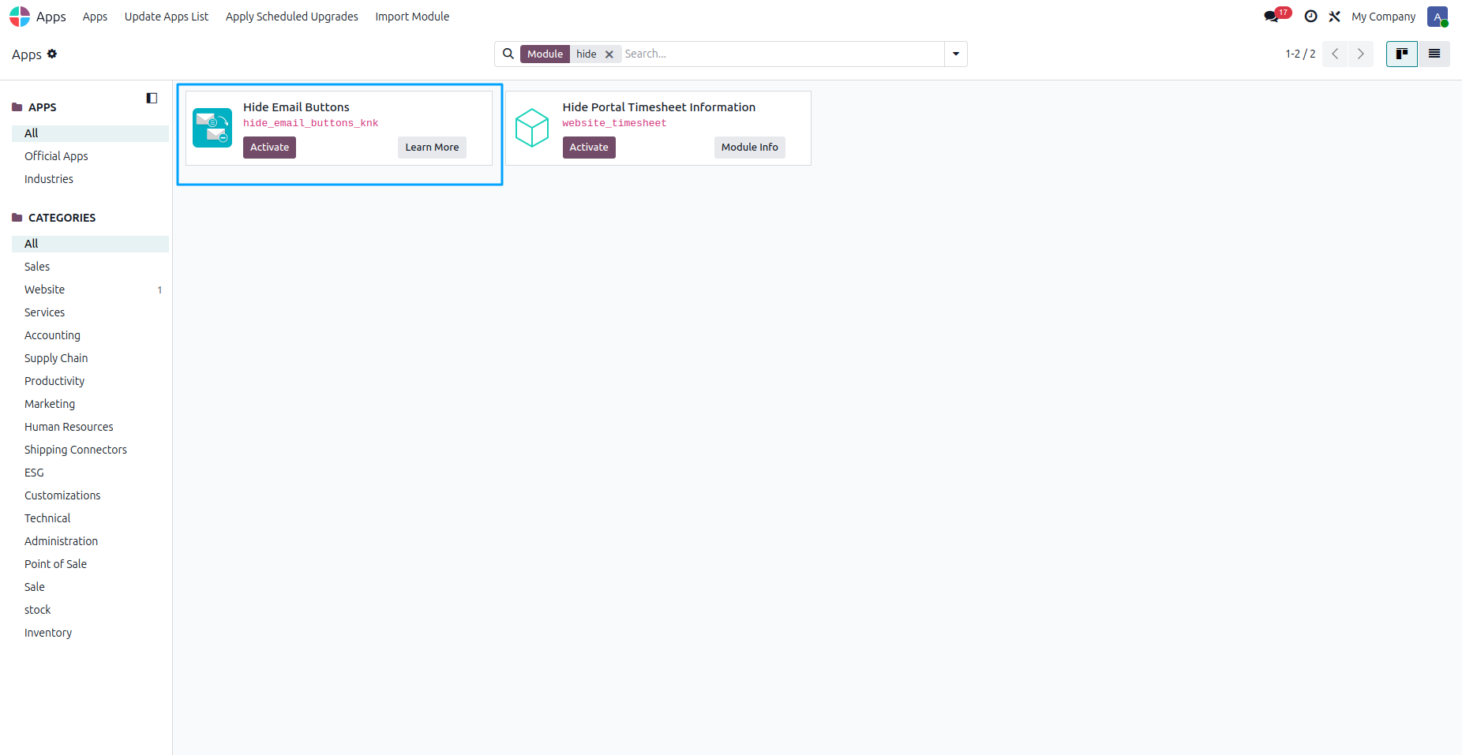Switch to Kanban view
This screenshot has width=1462, height=755.
(x=1402, y=54)
